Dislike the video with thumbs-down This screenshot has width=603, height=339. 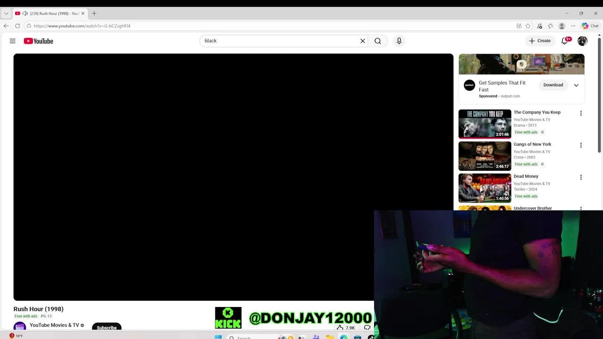coord(367,328)
